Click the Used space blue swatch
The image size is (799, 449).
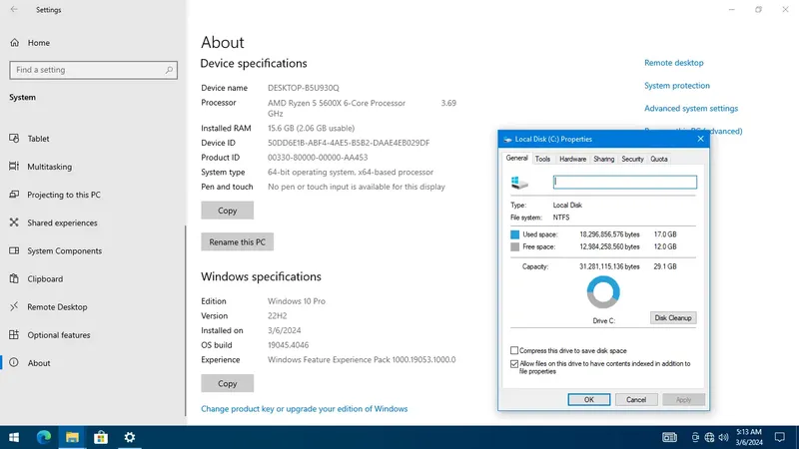coord(514,234)
